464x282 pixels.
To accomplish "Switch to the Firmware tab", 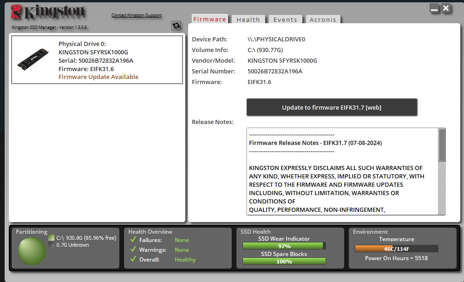I will pos(210,19).
